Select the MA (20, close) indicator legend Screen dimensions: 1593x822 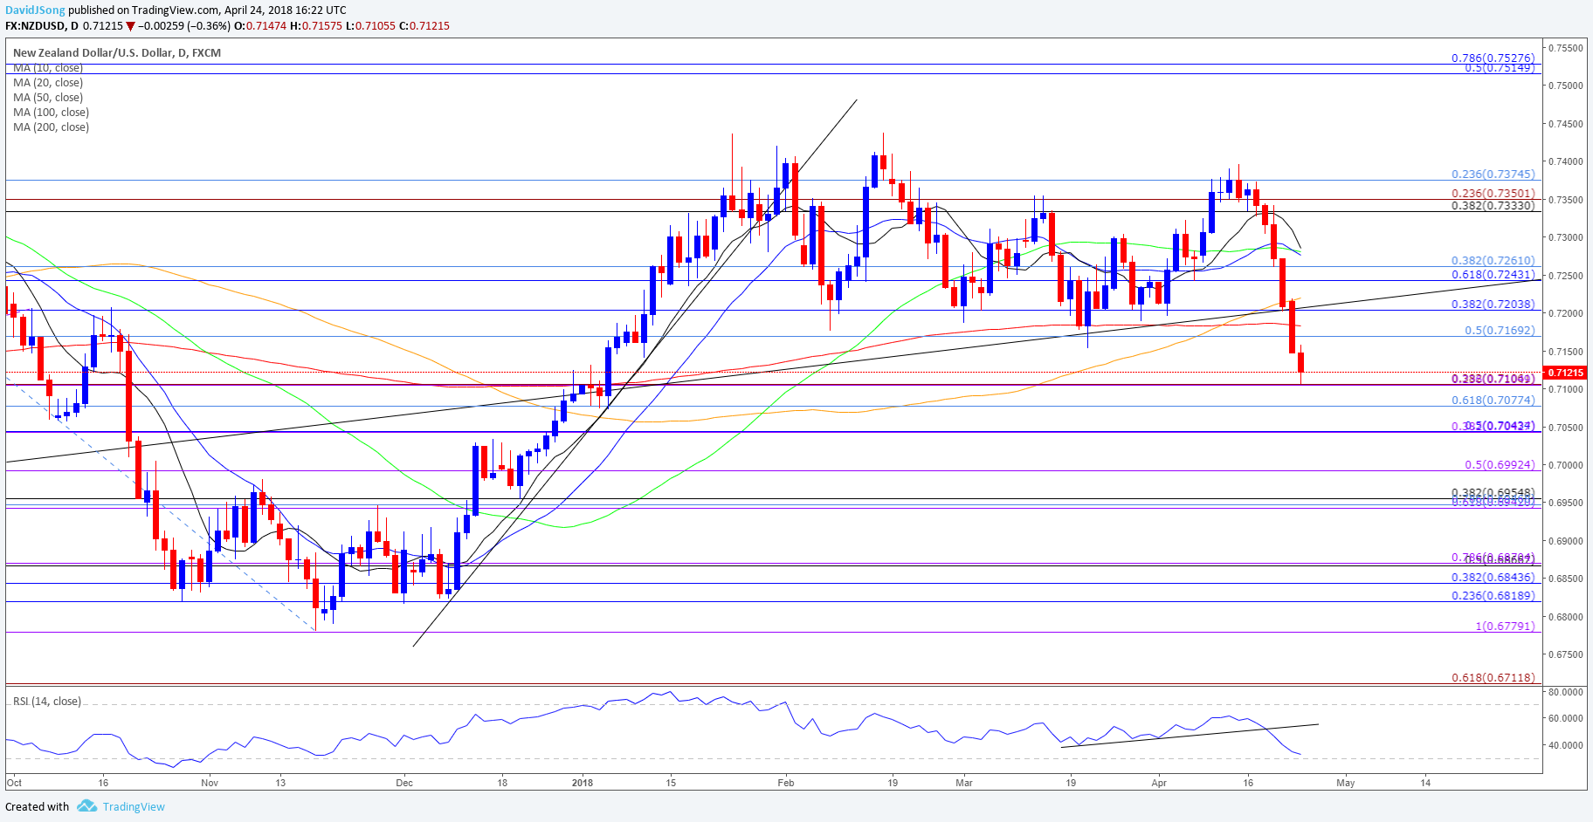click(x=48, y=83)
